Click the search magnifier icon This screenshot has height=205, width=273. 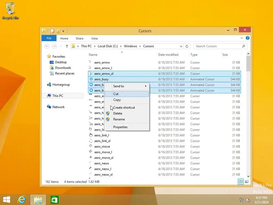[244, 46]
